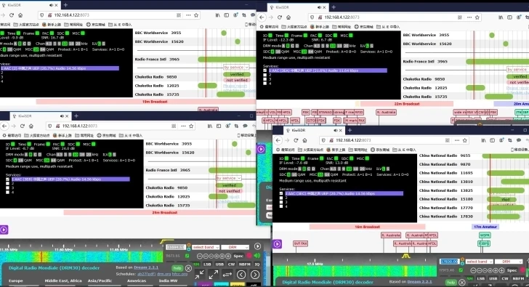Open drm.org schedules link
This screenshot has height=287, width=529.
(163, 274)
